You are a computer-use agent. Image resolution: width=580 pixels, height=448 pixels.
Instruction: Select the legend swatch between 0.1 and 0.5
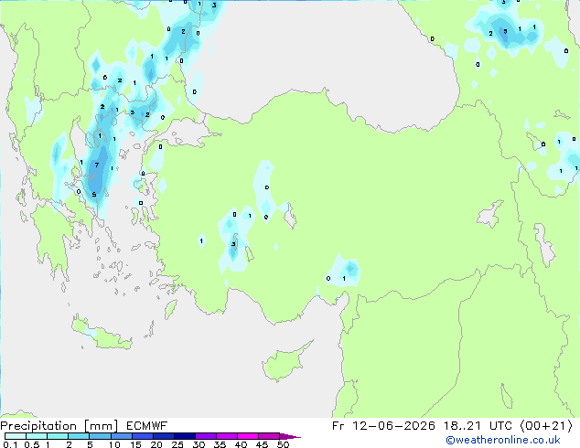pos(16,436)
